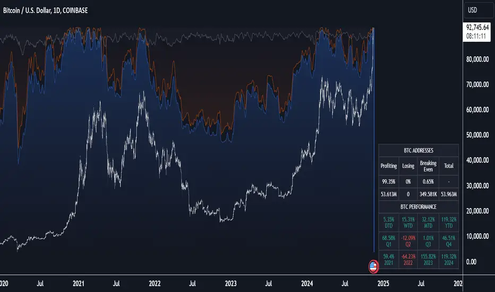Select the 99.35% profiting cell
Image resolution: width=495 pixels, height=292 pixels.
[389, 182]
